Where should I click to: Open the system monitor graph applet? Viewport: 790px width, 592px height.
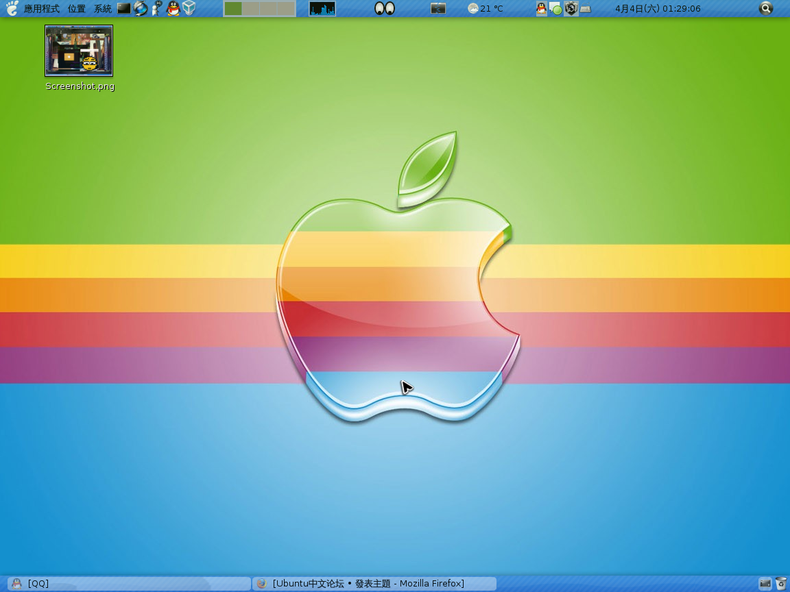[322, 8]
